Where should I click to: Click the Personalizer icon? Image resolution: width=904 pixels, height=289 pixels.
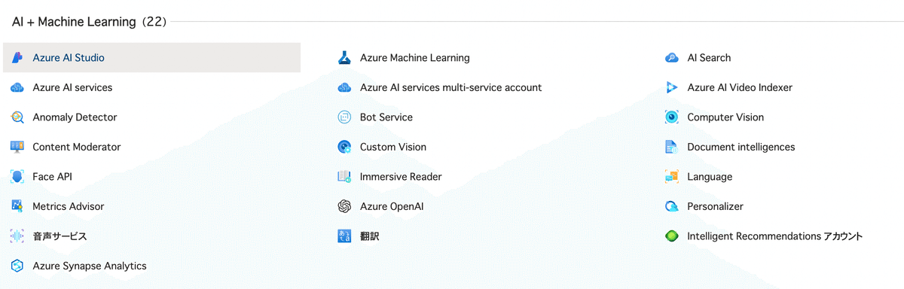coord(672,206)
